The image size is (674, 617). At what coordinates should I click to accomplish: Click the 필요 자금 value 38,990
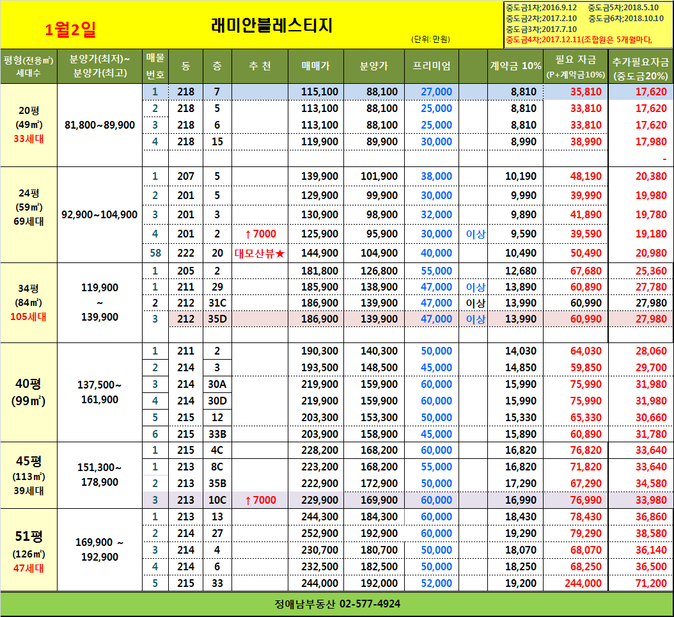click(x=586, y=141)
